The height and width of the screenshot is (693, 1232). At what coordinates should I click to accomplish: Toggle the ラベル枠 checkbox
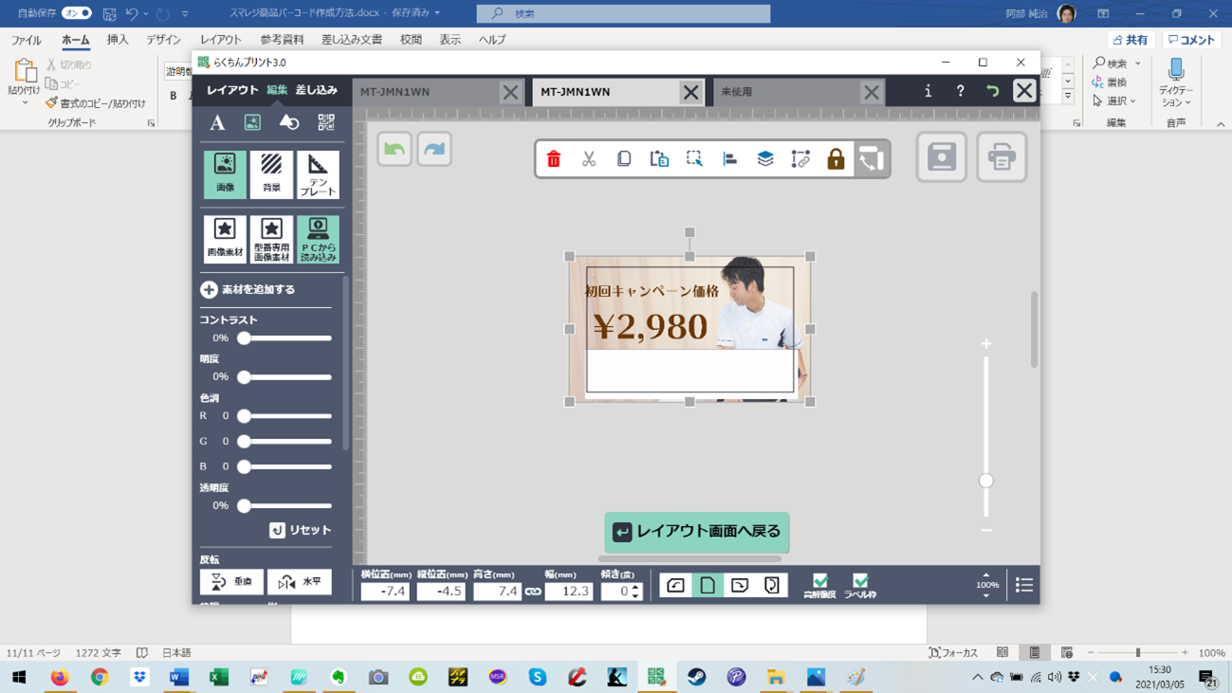point(860,581)
